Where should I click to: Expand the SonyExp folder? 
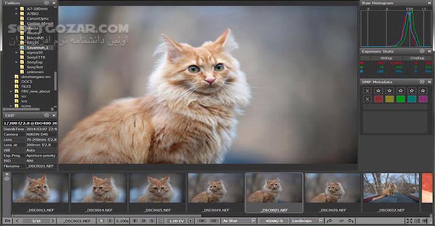pos(17,62)
